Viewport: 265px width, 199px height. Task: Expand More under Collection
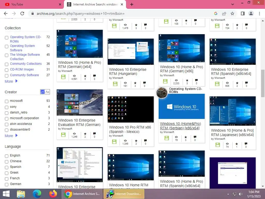pos(11,81)
